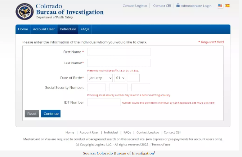Screen dimensions: 242x157
Task: Open the birth month dropdown showing January
Action: coord(100,78)
